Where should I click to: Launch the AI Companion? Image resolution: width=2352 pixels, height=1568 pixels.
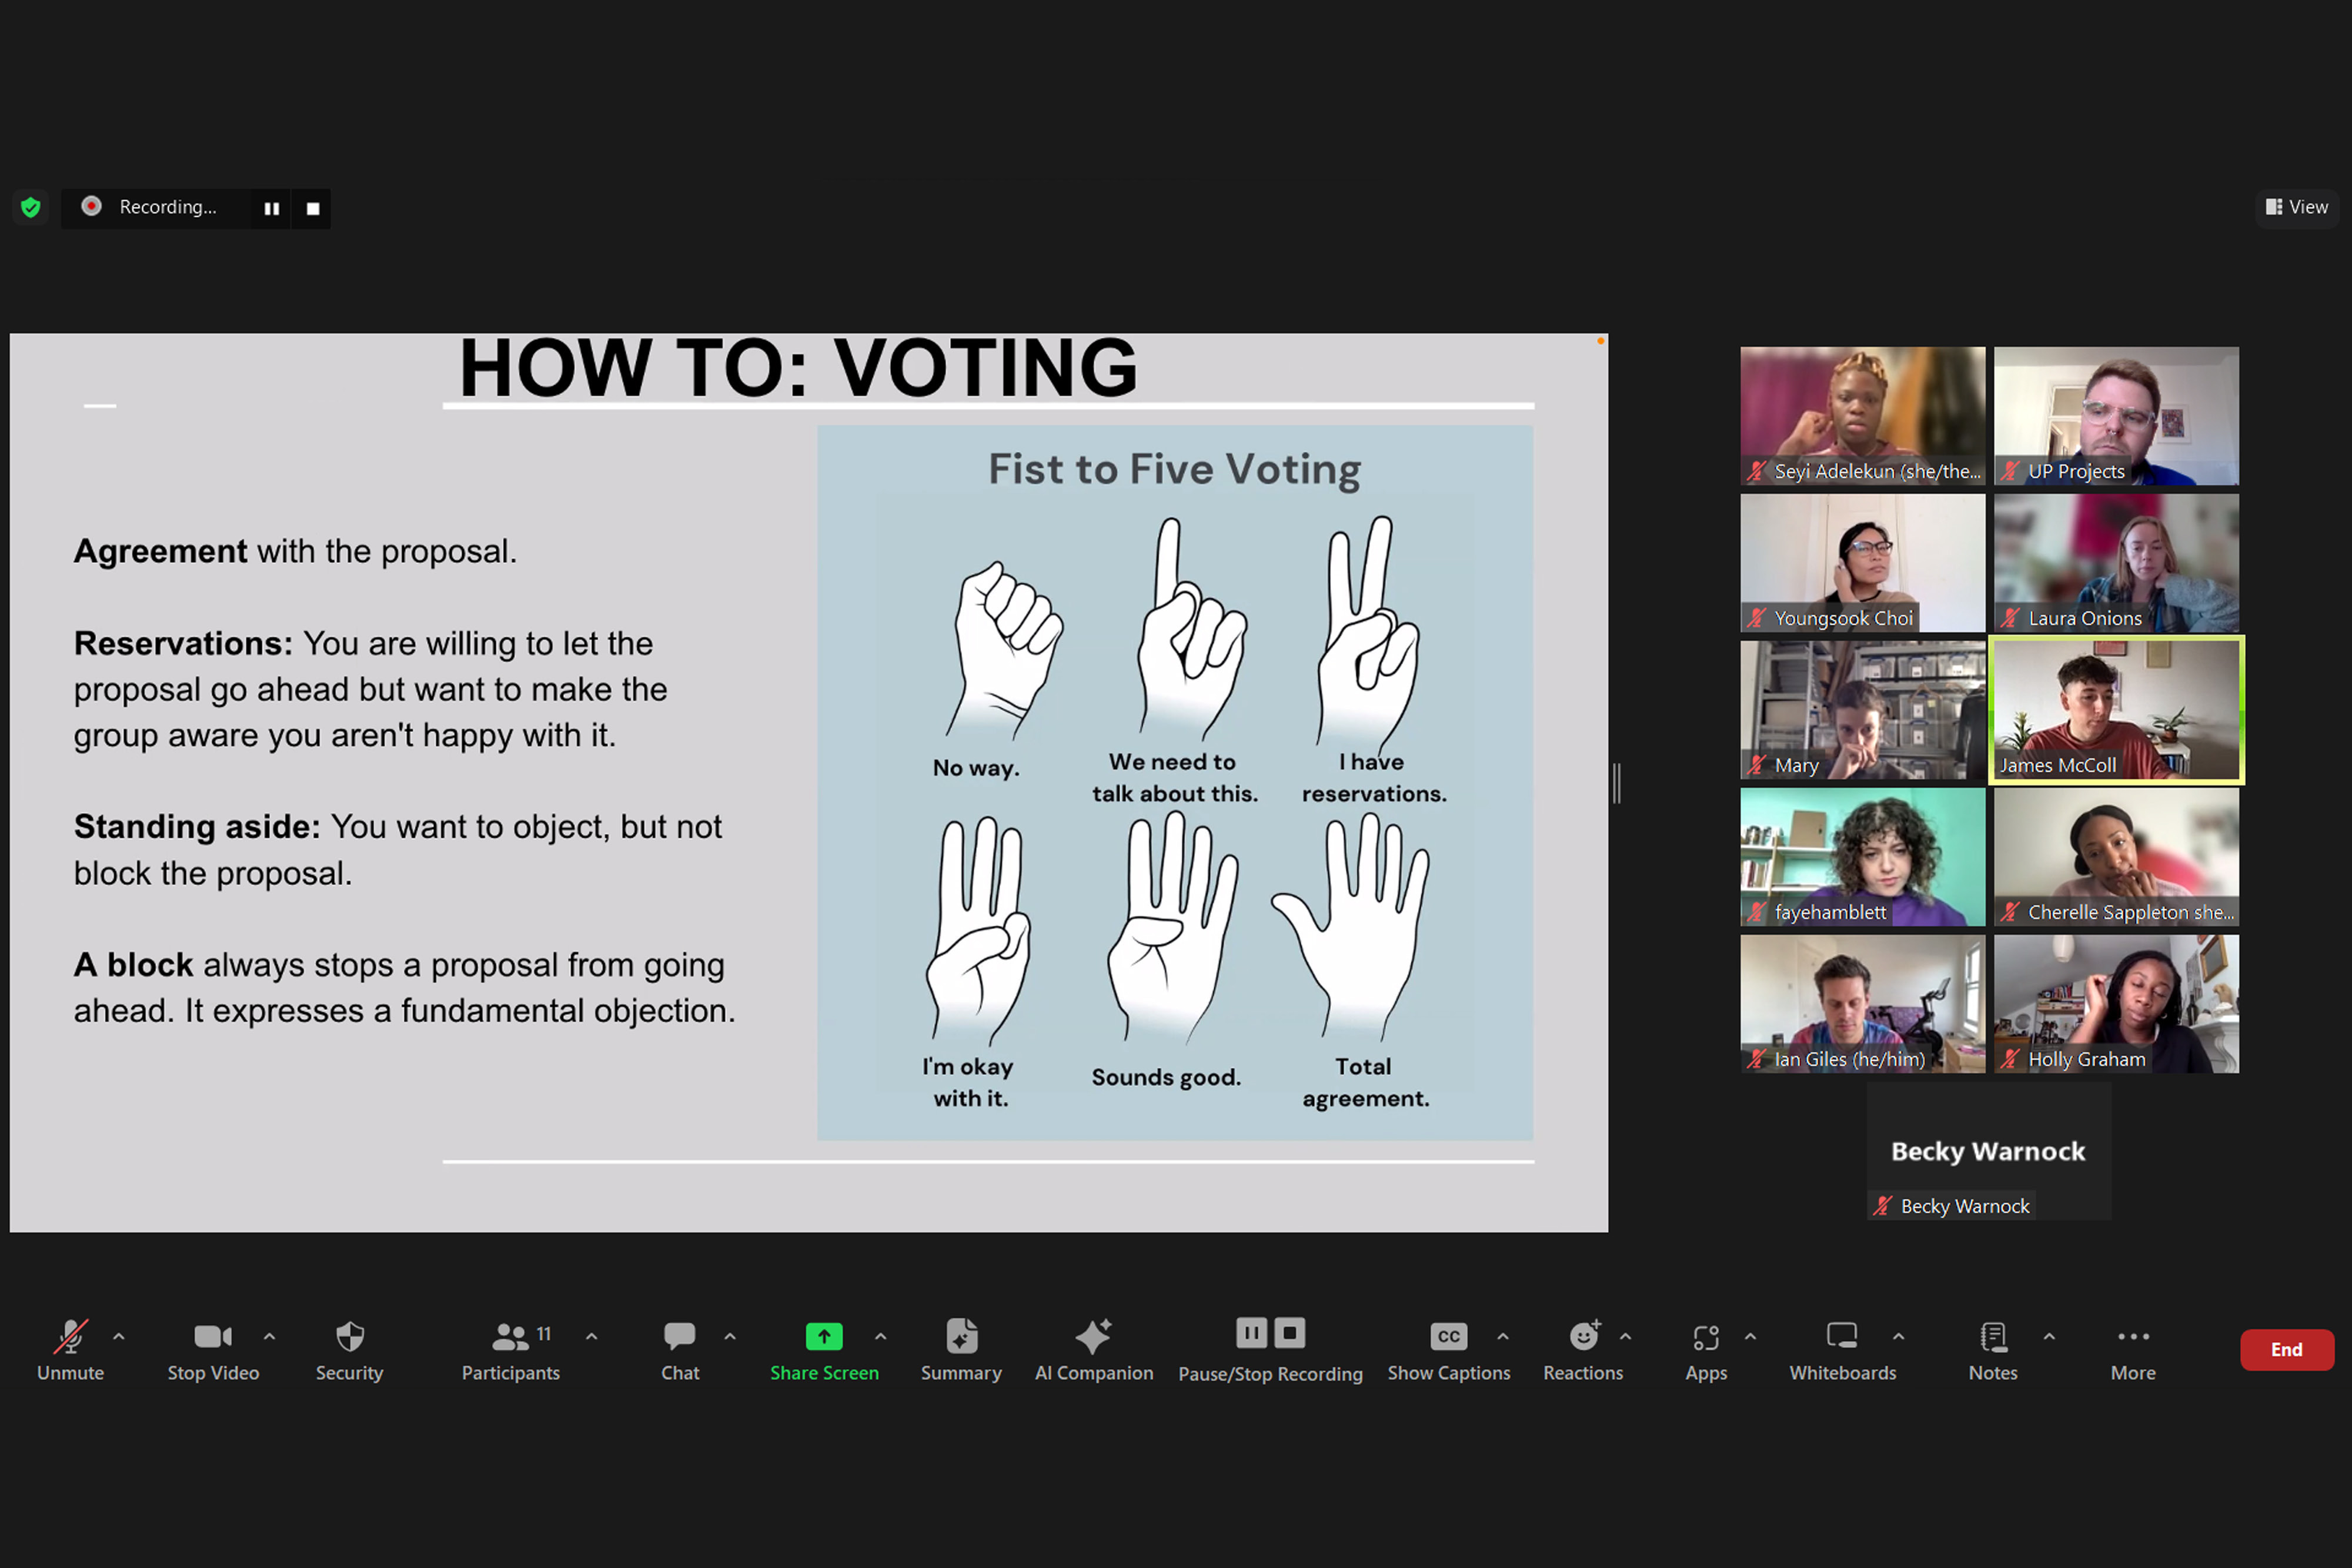click(1093, 1337)
